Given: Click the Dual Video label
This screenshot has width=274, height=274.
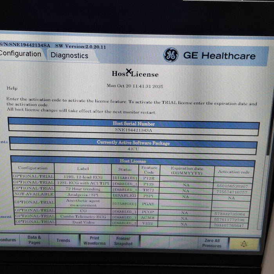Looking at the screenshot, I should point(83,222).
